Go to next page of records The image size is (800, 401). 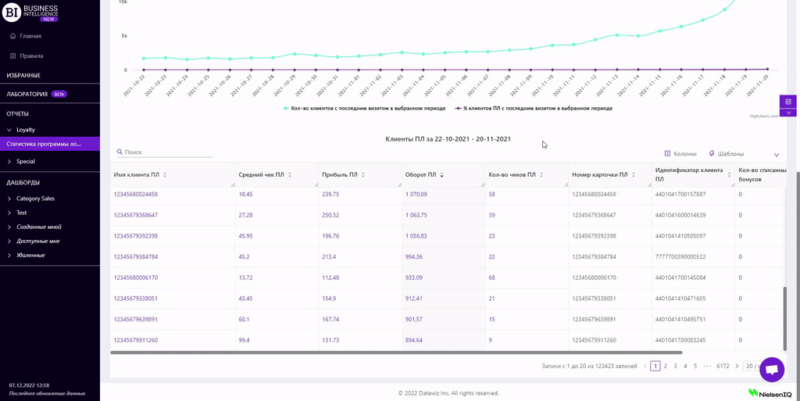[737, 366]
